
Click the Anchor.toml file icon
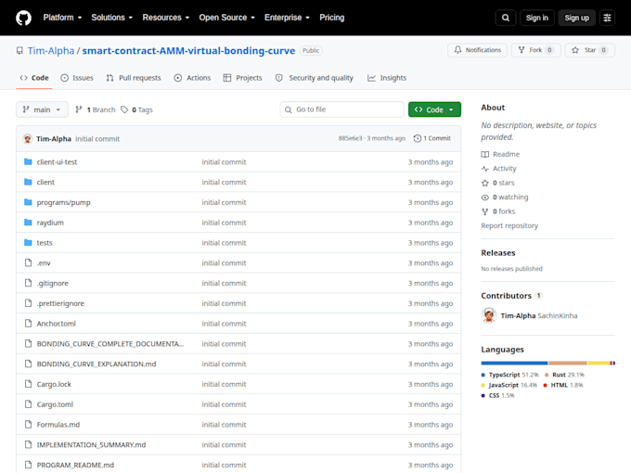[28, 324]
